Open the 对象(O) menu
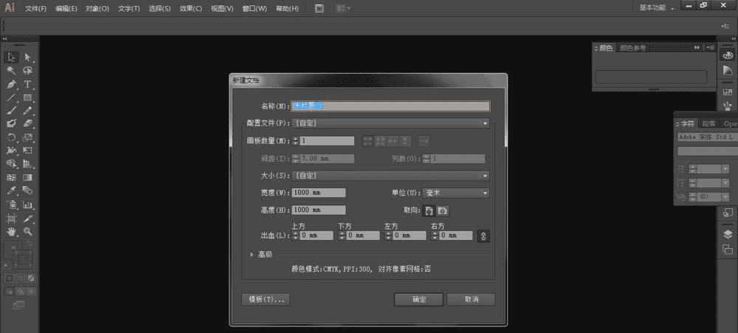The image size is (738, 333). pyautogui.click(x=97, y=8)
